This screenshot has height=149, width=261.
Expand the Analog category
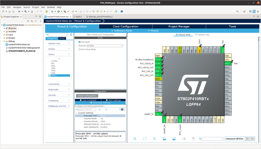pyautogui.click(x=59, y=49)
